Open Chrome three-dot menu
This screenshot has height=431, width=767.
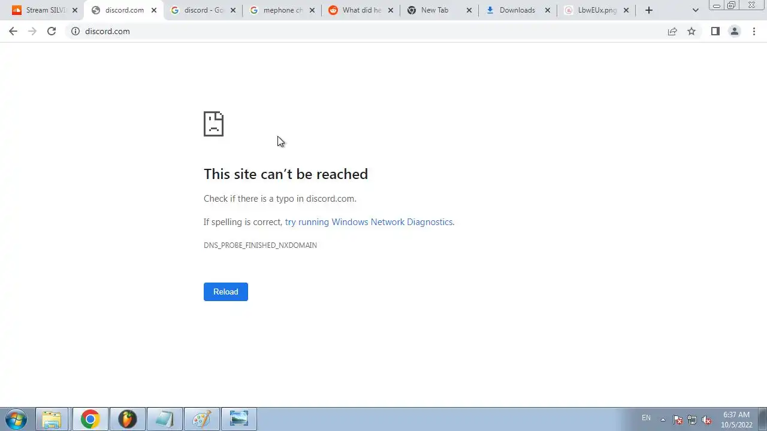pos(754,31)
